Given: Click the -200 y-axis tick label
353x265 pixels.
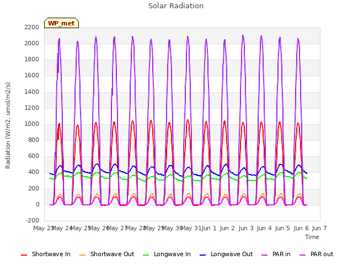Looking at the screenshot, I should pos(33,220).
